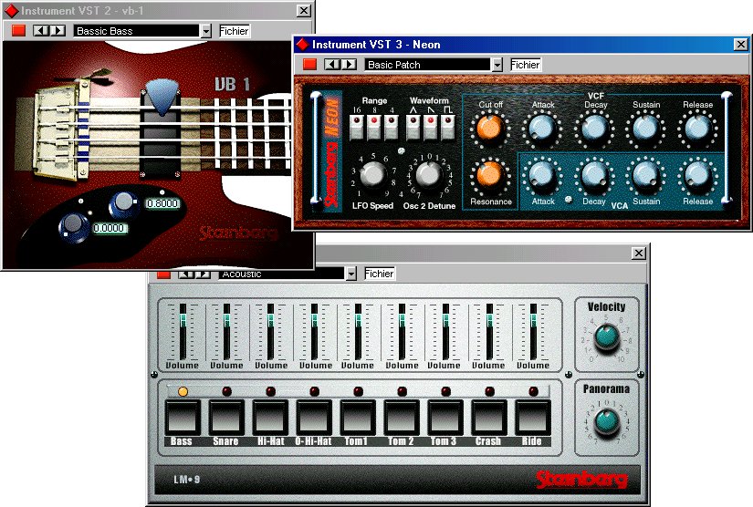Open Fichier menu in vb-1 window
This screenshot has width=753, height=507.
(234, 31)
